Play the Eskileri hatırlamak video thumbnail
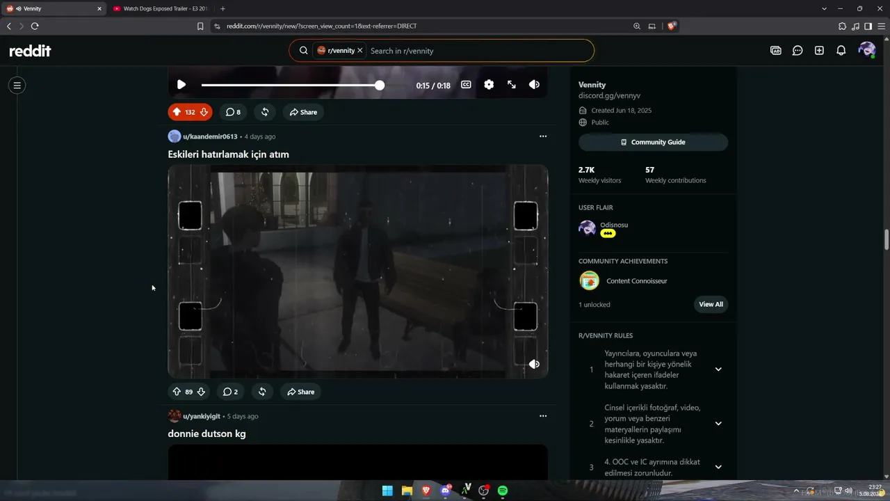 (358, 271)
